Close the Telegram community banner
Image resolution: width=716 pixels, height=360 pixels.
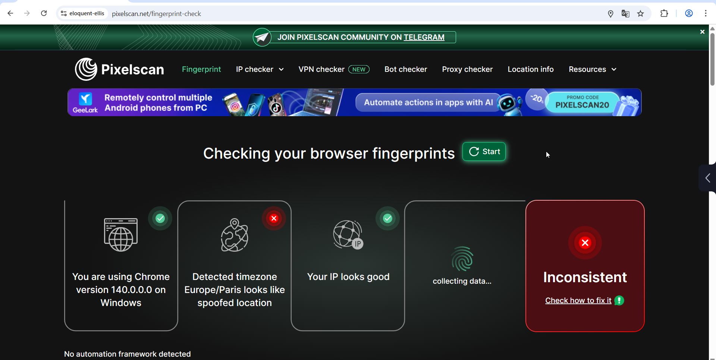(x=702, y=32)
